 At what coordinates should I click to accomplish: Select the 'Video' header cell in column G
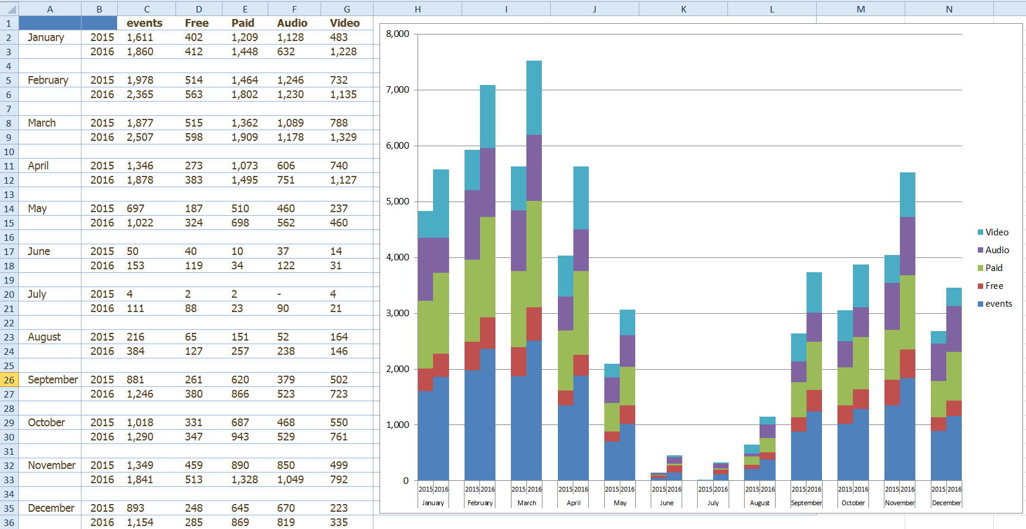[345, 23]
